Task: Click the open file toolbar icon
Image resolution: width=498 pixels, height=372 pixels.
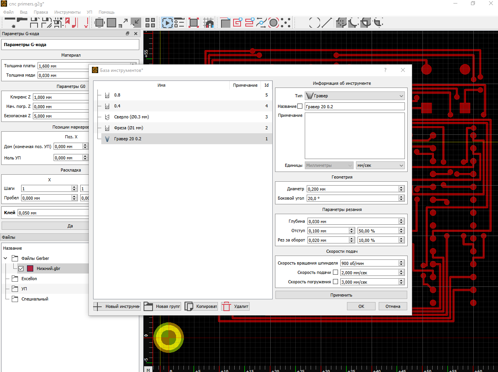Action: [x=22, y=22]
